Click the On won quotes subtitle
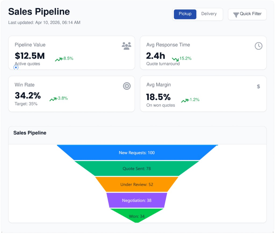This screenshot has height=234, width=275. click(x=161, y=105)
